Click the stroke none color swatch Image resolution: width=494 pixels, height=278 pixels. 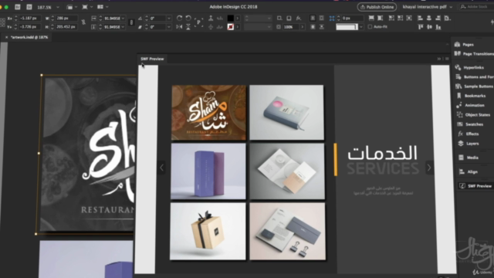(231, 27)
